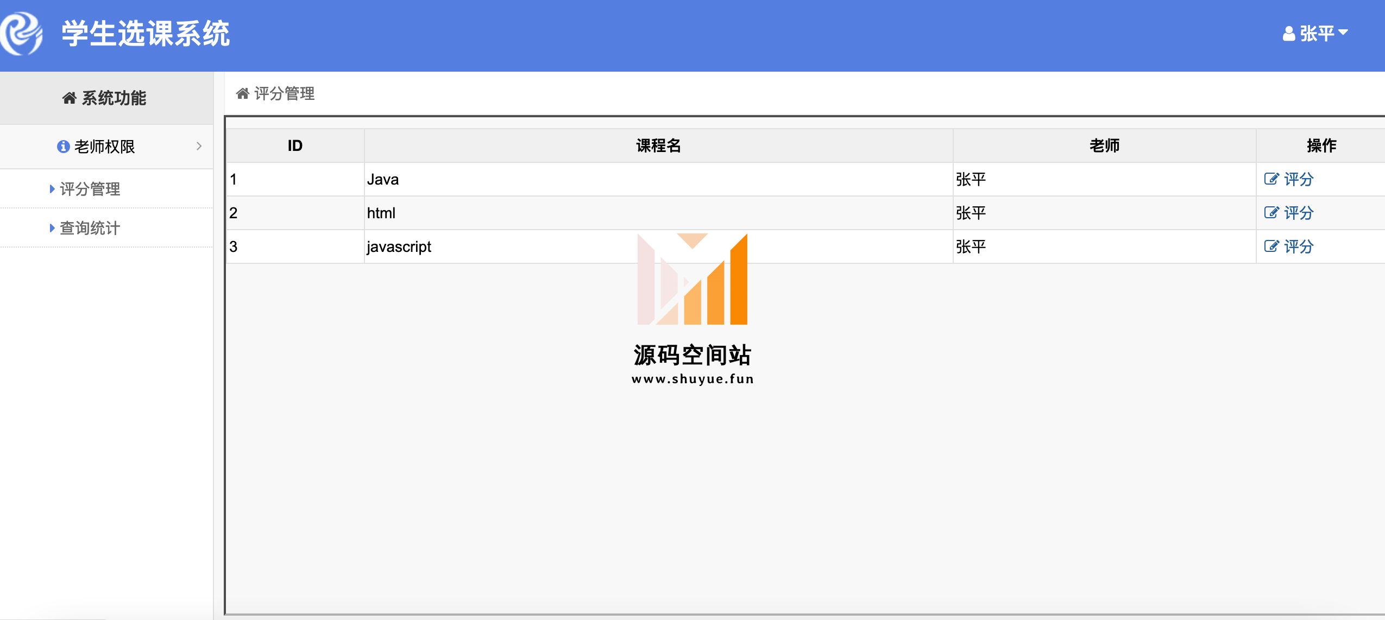The width and height of the screenshot is (1385, 620).
Task: Click the 课程名 column header
Action: (658, 145)
